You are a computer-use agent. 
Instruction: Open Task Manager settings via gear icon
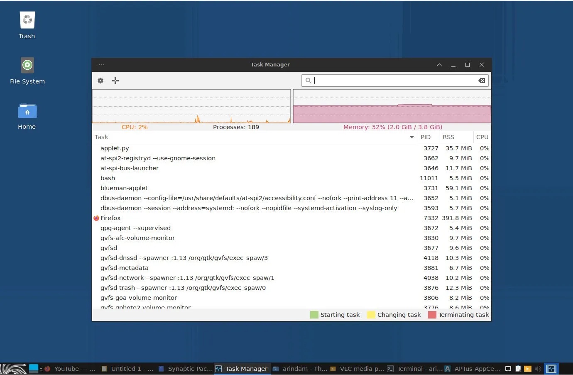click(x=100, y=81)
